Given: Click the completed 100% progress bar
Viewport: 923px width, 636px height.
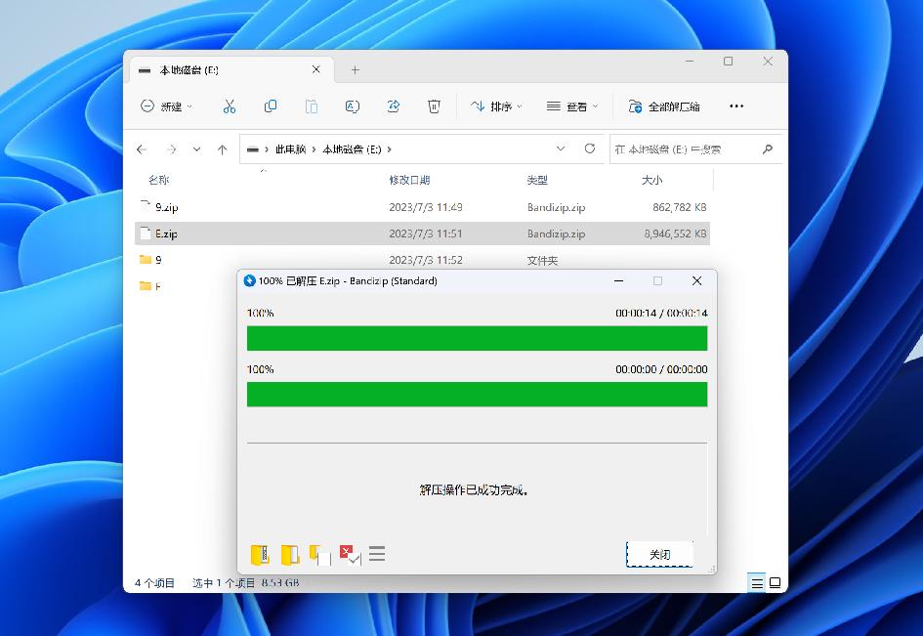Looking at the screenshot, I should (477, 337).
